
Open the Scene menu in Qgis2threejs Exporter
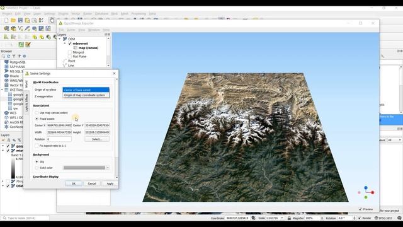click(71, 30)
